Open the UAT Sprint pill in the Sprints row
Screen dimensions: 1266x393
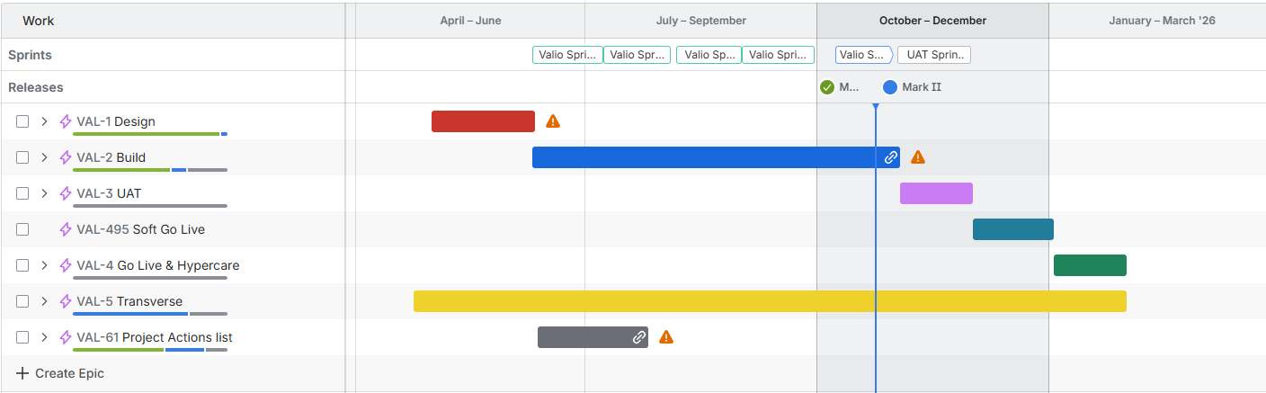[x=934, y=55]
